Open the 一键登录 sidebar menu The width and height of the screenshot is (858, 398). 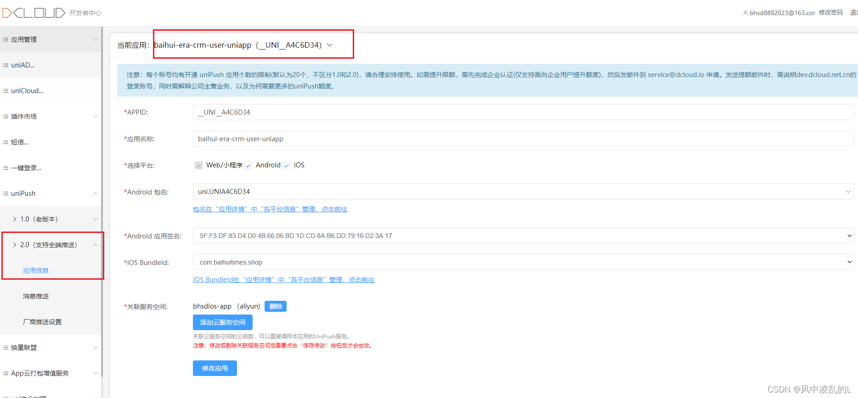click(x=51, y=168)
